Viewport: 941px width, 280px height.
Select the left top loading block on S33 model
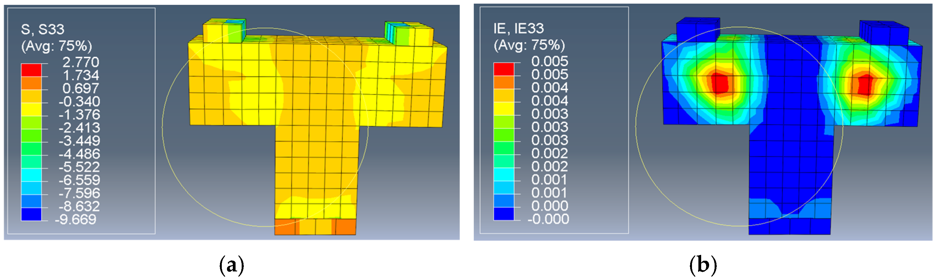(224, 32)
